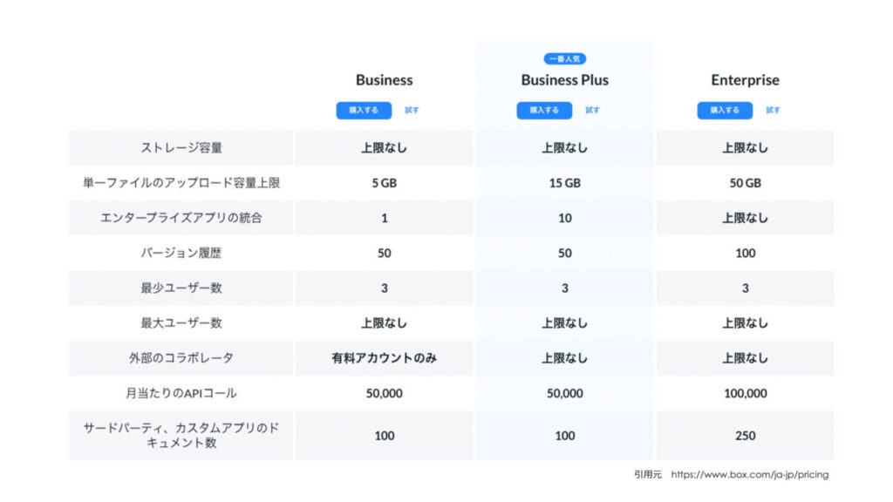This screenshot has width=893, height=502.
Task: Select Enterprise minimum users value 3
Action: tap(746, 288)
